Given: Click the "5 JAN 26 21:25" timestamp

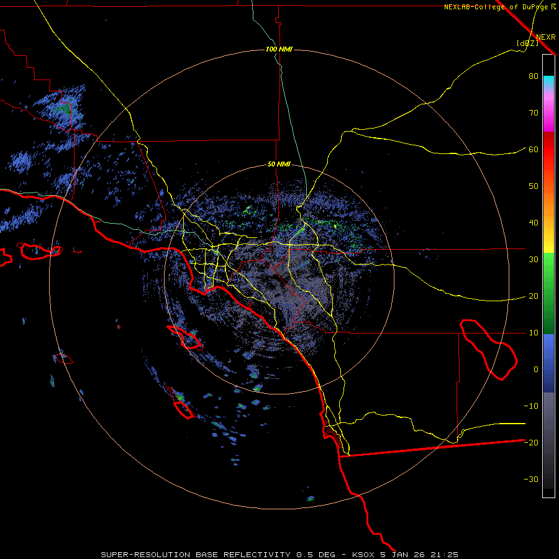Looking at the screenshot, I should (x=419, y=555).
